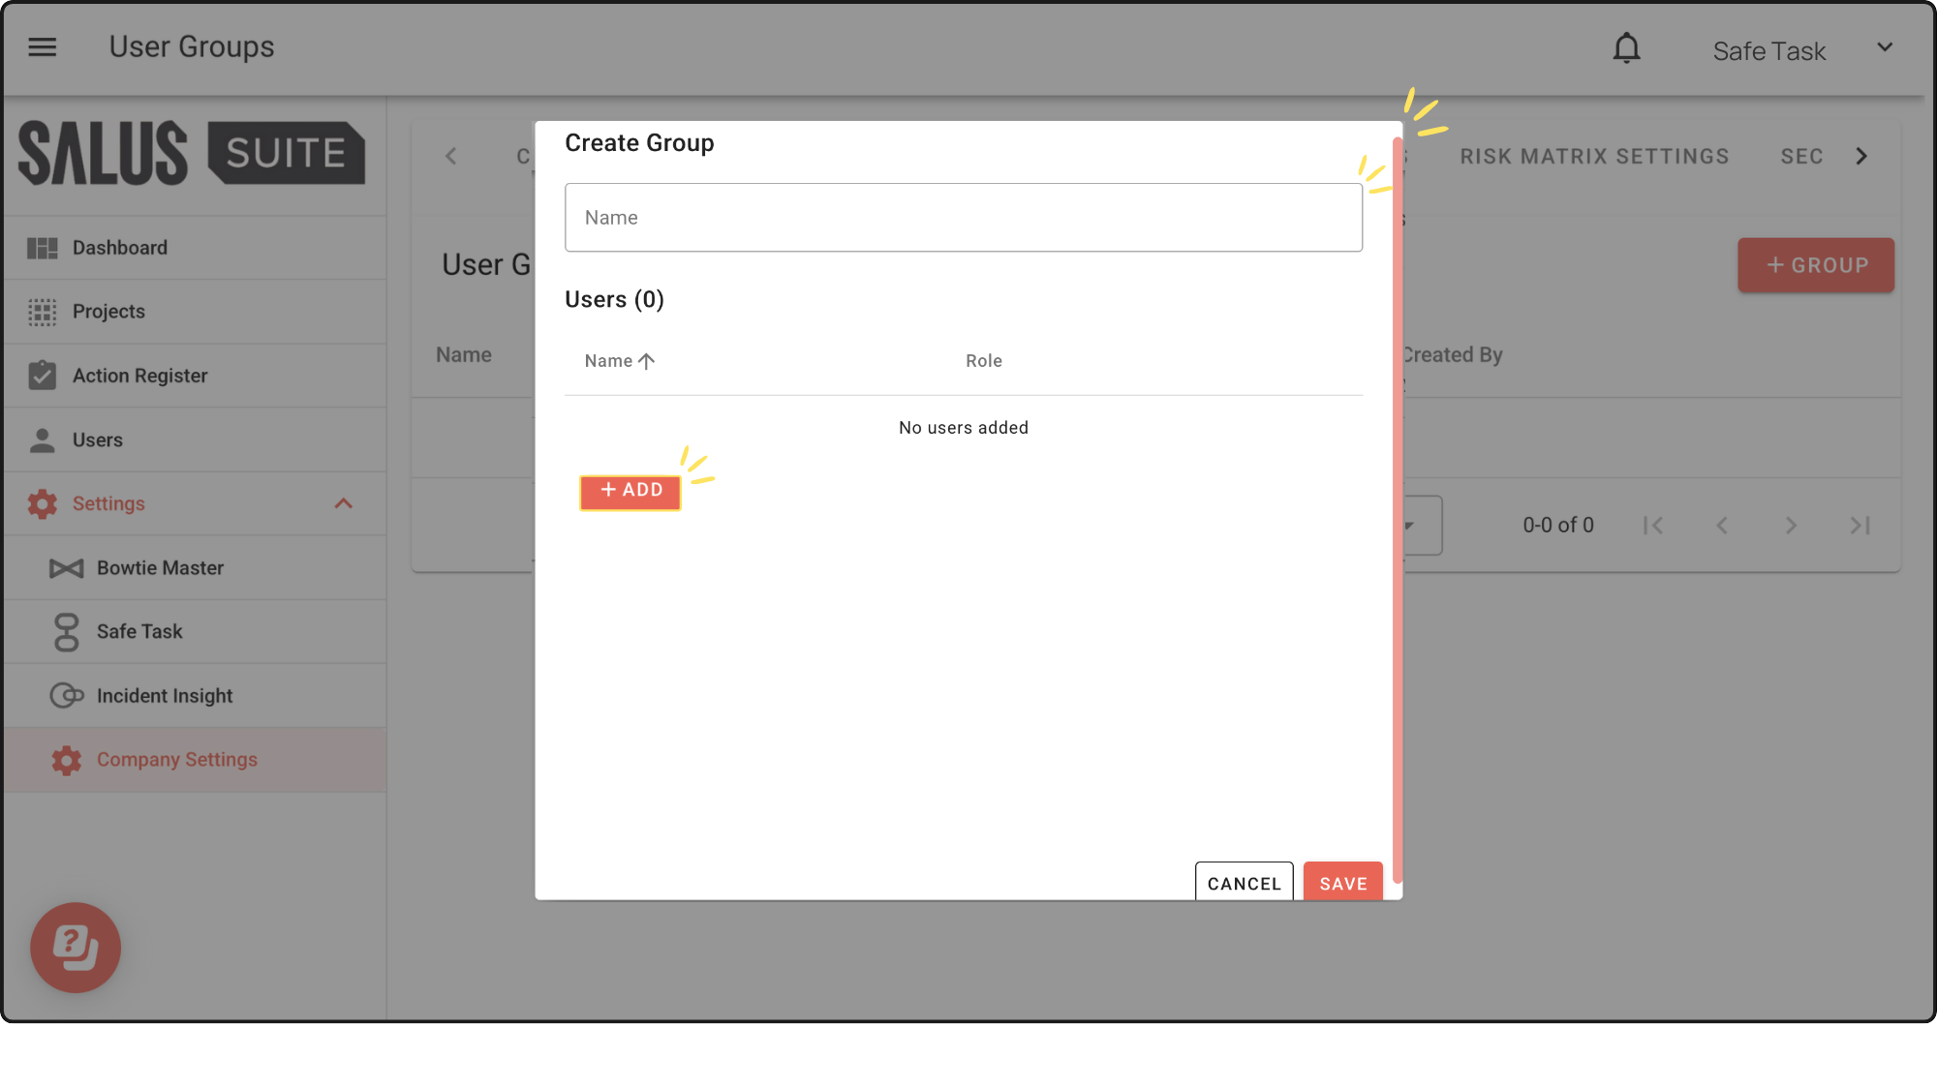Click the Add users button
This screenshot has height=1089, width=1937.
coord(630,491)
